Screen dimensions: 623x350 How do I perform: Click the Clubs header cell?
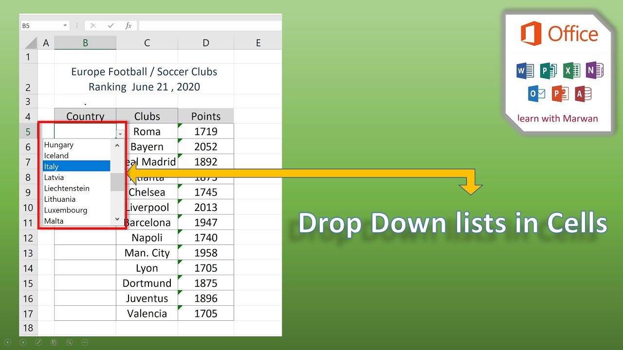pyautogui.click(x=147, y=116)
